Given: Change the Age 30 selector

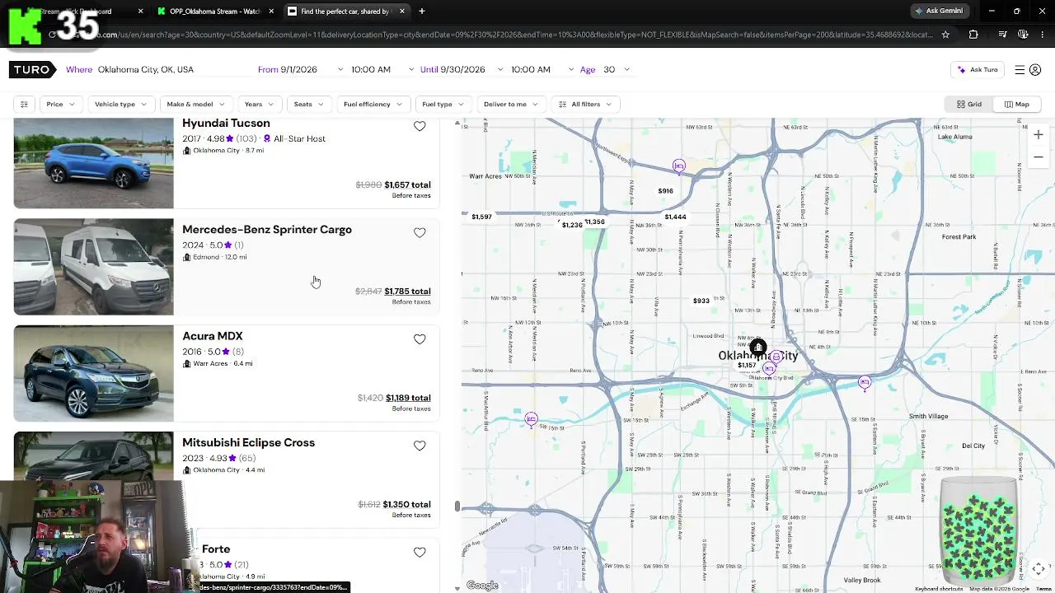Looking at the screenshot, I should click(x=616, y=70).
